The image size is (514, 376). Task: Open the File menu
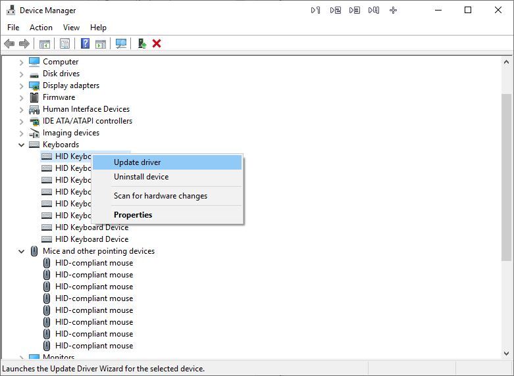13,28
